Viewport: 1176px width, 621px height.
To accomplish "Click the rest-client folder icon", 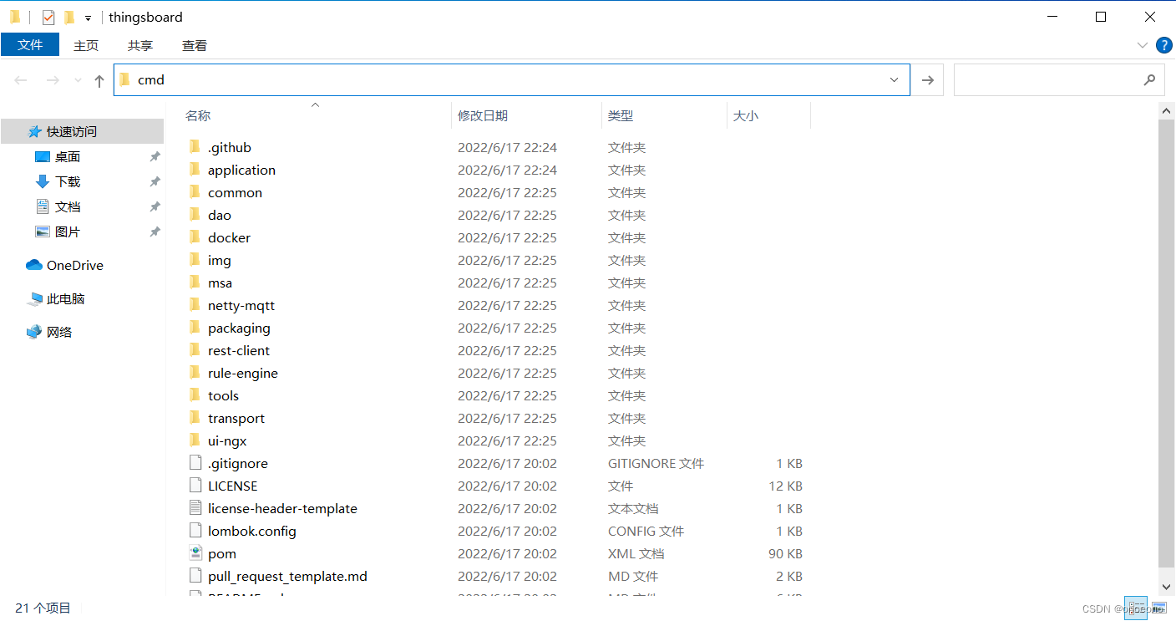I will (195, 350).
